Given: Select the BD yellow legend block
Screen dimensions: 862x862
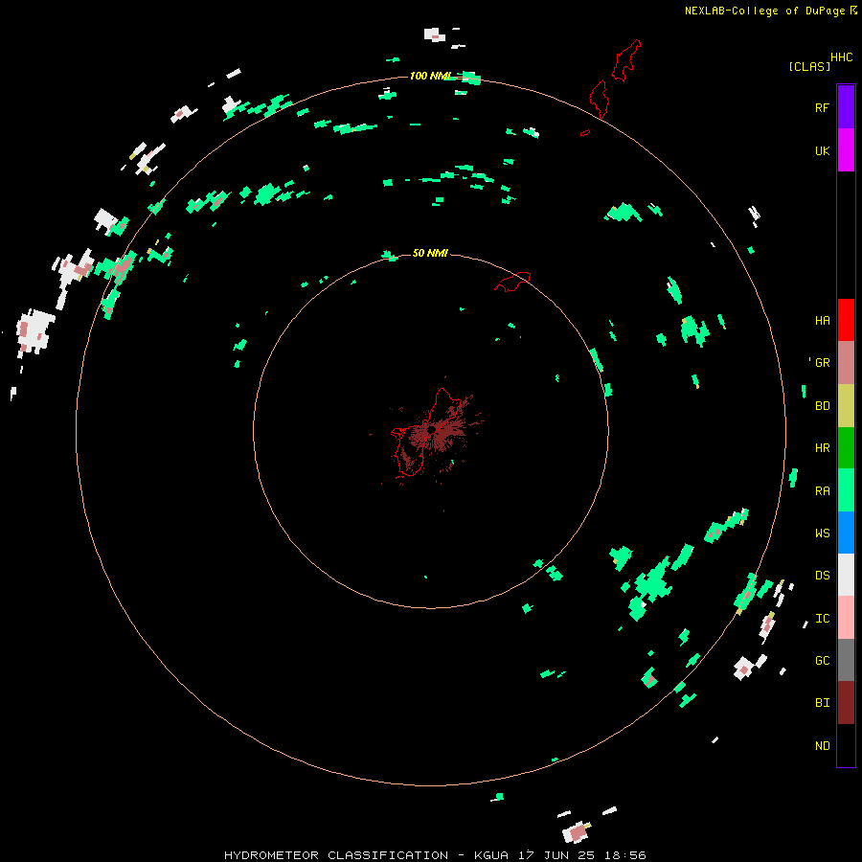Looking at the screenshot, I should tap(846, 406).
